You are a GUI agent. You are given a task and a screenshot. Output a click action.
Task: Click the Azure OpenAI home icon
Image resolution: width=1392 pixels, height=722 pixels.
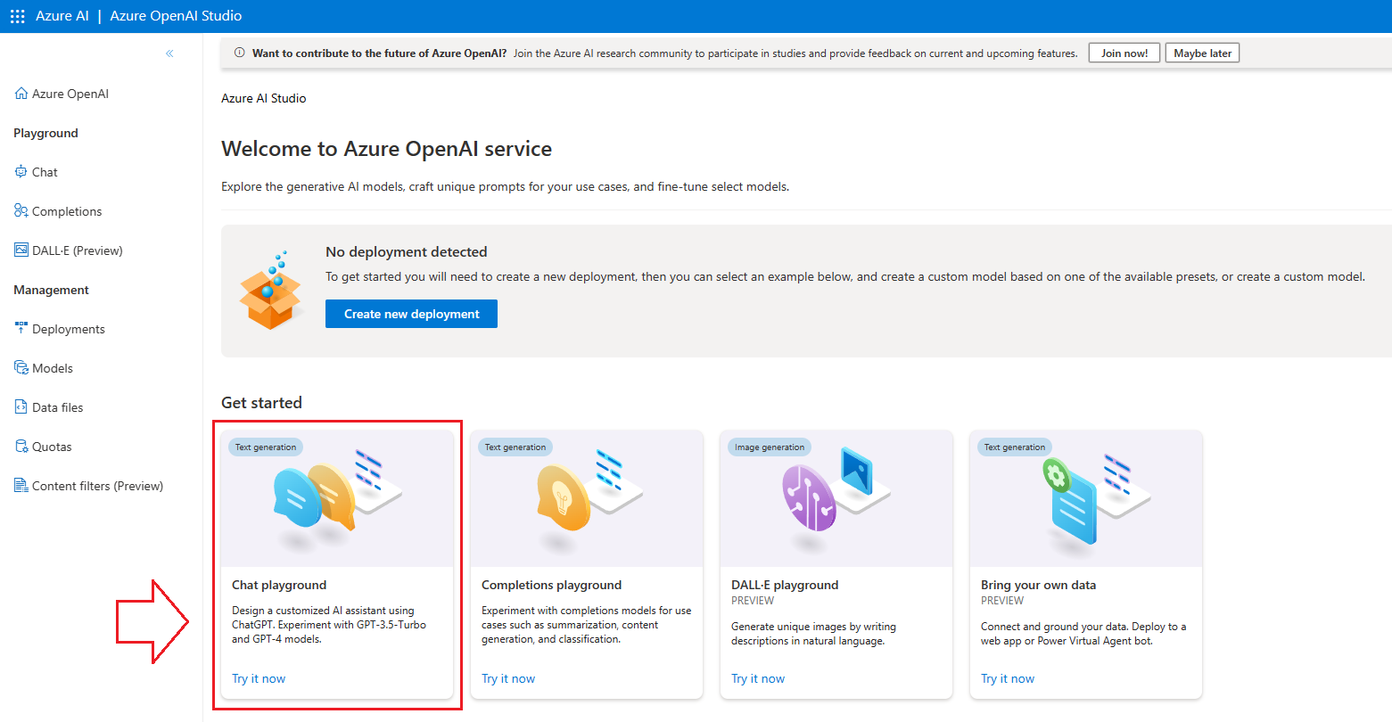click(x=21, y=94)
